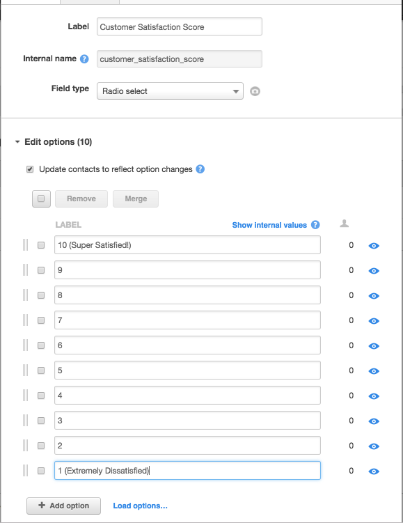The width and height of the screenshot is (403, 523).
Task: Click the drag handle for option 5
Action: [x=25, y=370]
